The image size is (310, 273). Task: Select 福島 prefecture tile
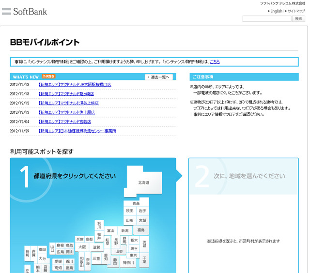141,230
